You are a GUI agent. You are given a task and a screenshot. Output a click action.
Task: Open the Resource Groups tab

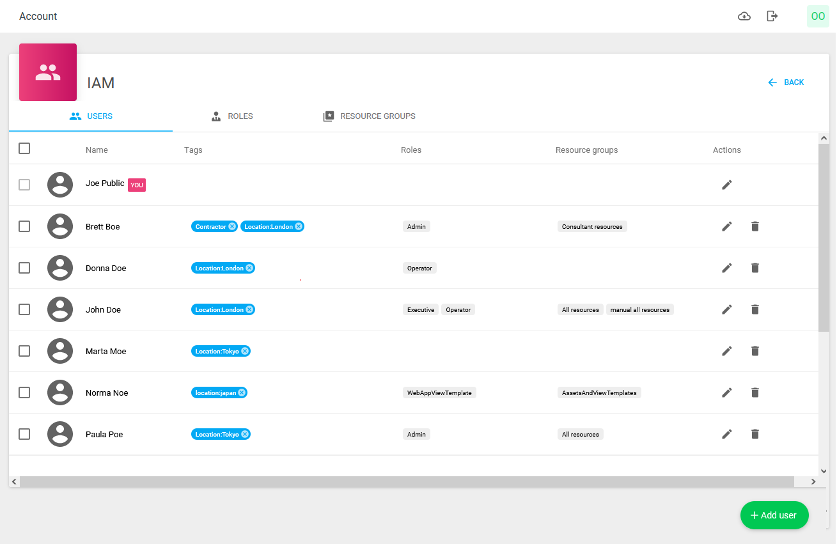pos(369,116)
